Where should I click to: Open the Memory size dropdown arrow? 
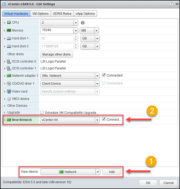76,30
